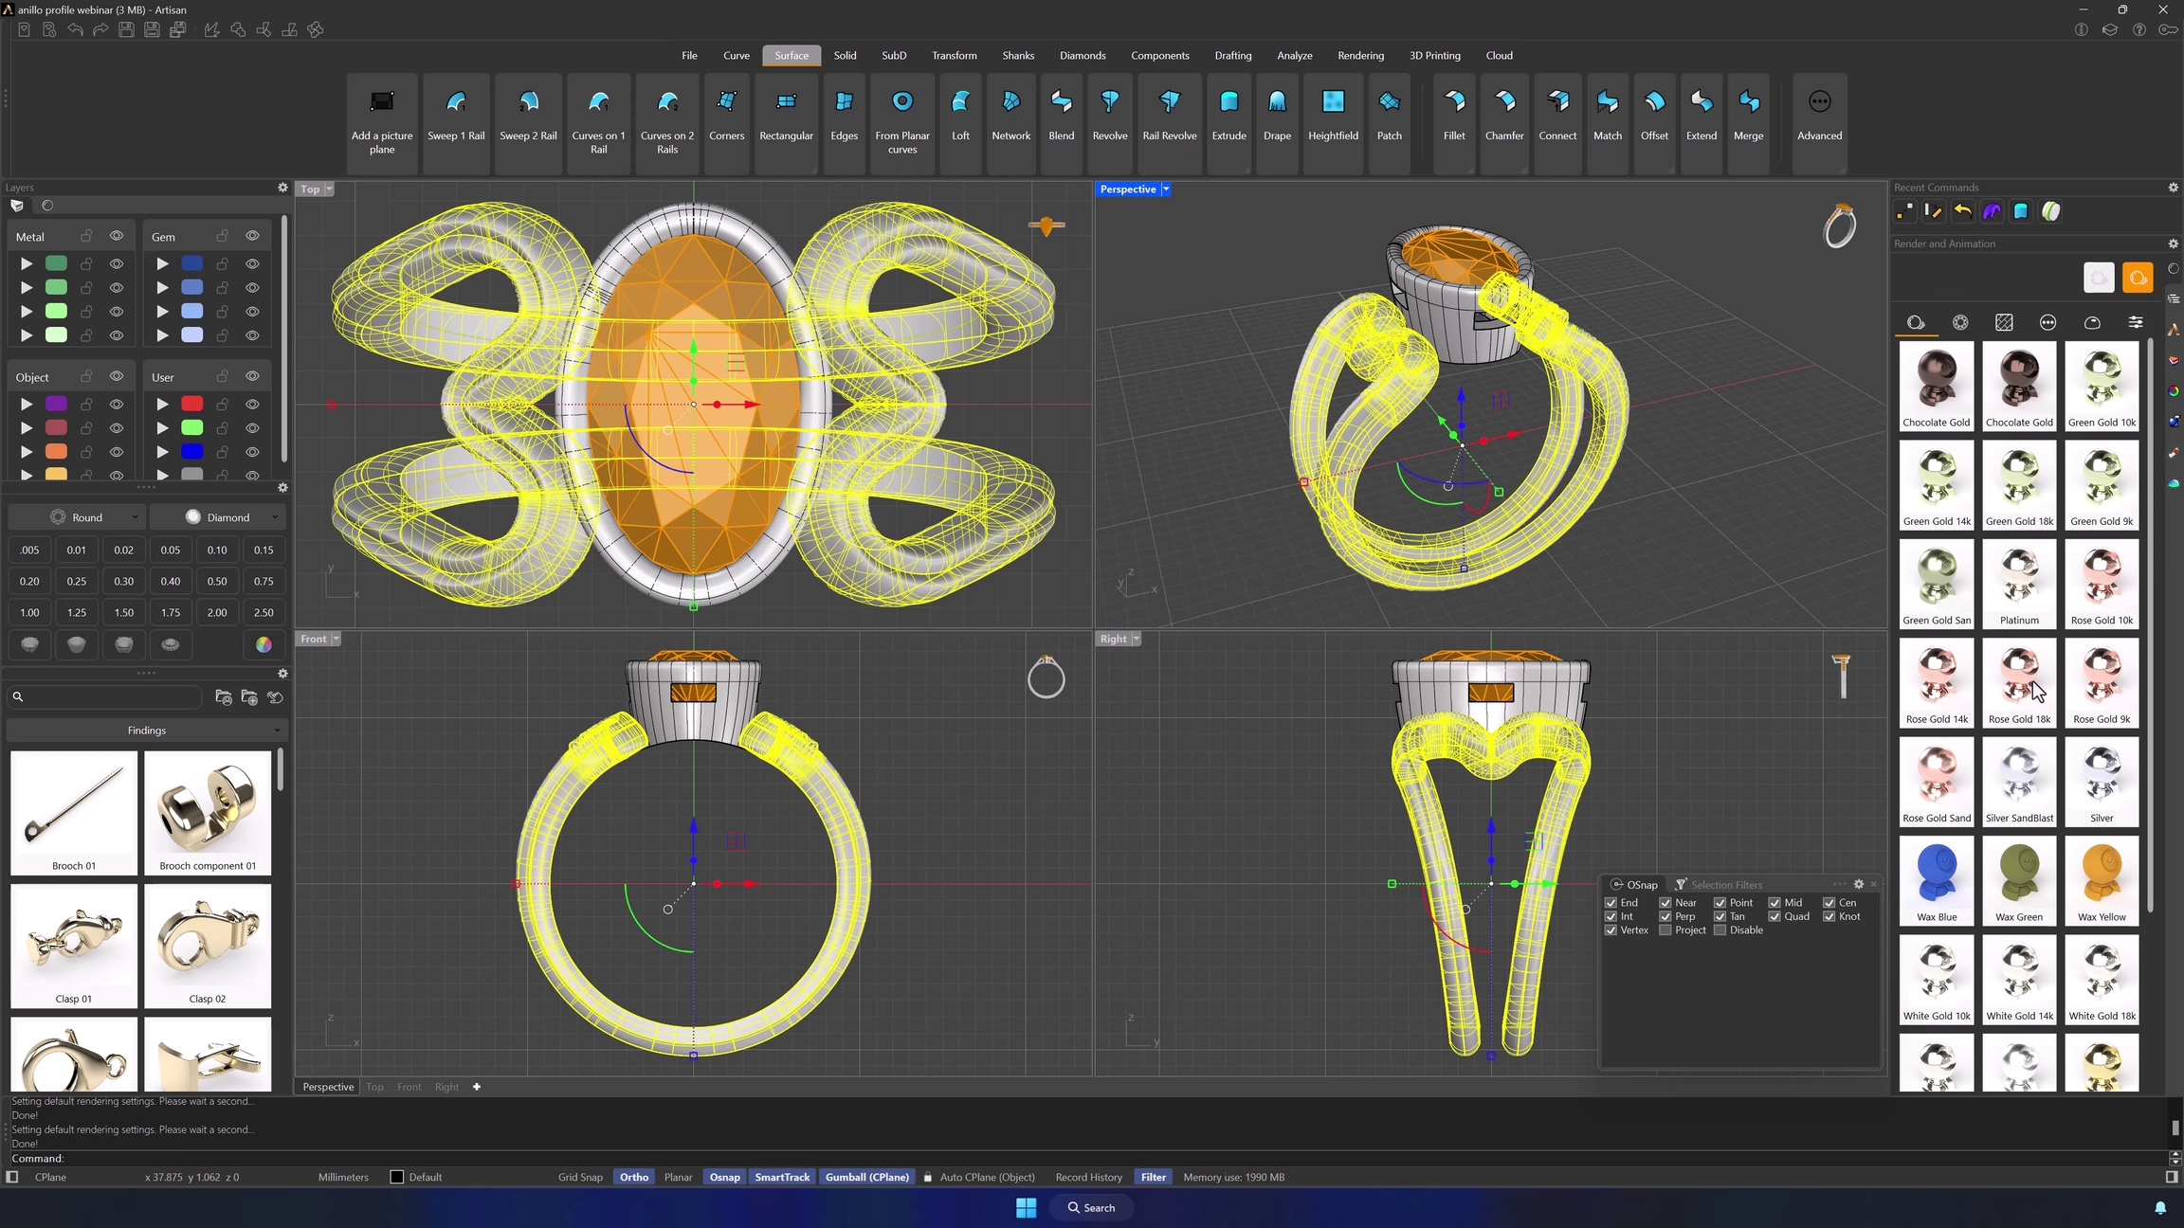Viewport: 2184px width, 1228px height.
Task: Toggle the Metal layer visibility eye
Action: point(117,236)
